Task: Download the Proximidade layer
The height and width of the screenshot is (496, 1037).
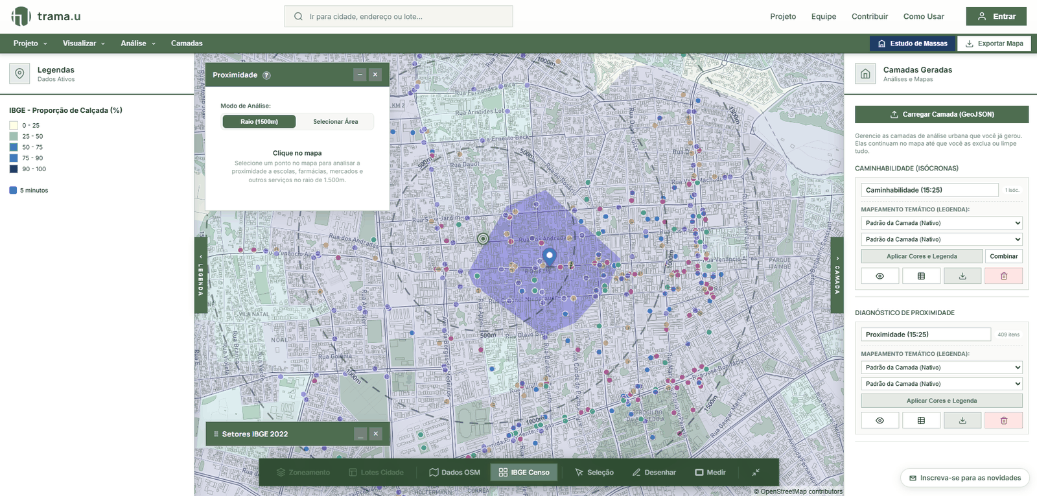Action: click(962, 421)
